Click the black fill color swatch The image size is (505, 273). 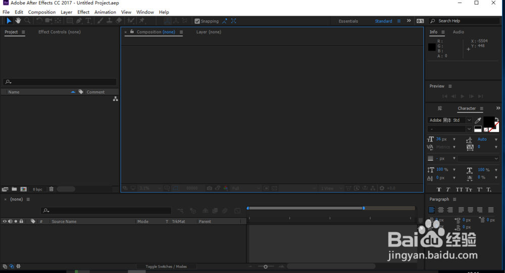(x=489, y=122)
